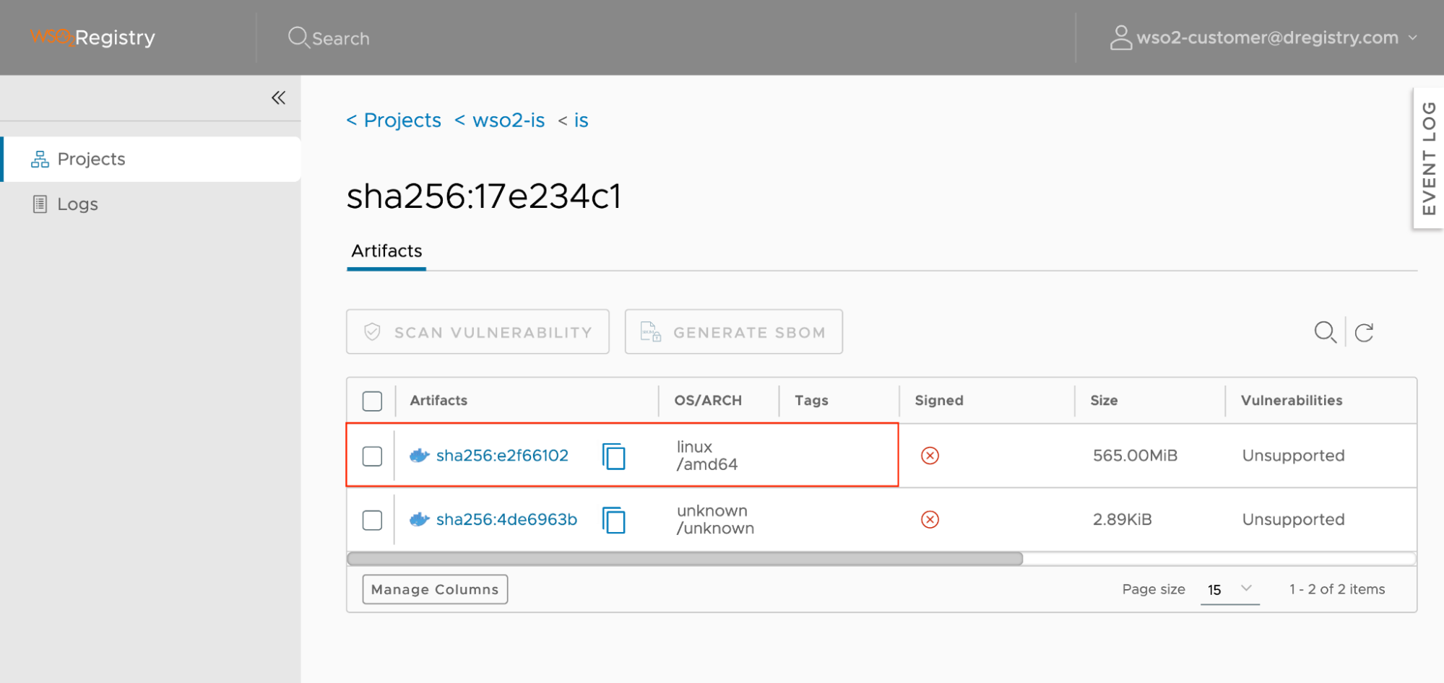
Task: Select all artifacts via header checkbox
Action: pos(372,401)
